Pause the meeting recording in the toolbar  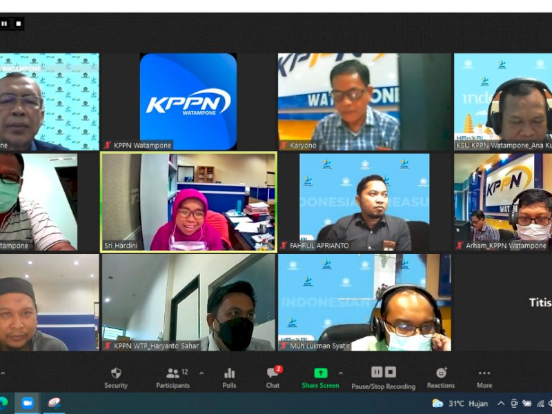377,372
